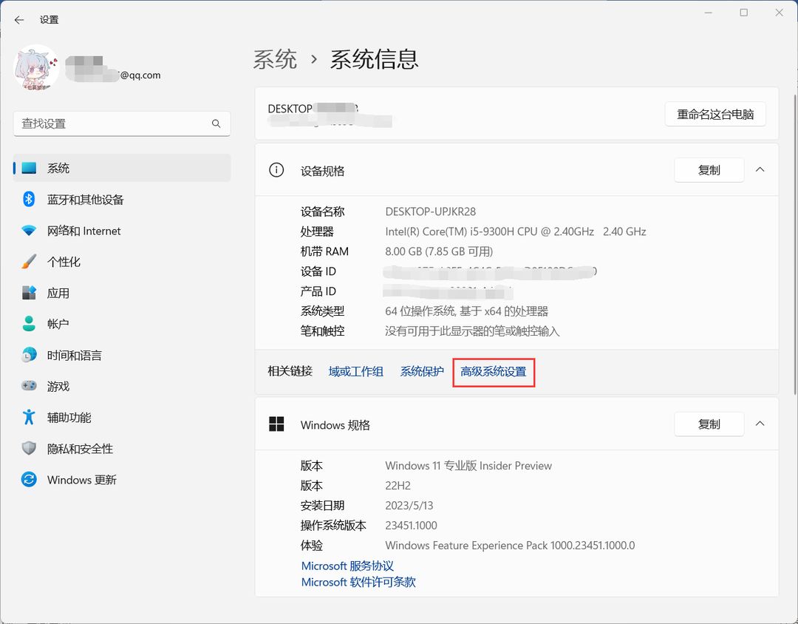Open 域或工作组 link
Image resolution: width=798 pixels, height=624 pixels.
(355, 371)
